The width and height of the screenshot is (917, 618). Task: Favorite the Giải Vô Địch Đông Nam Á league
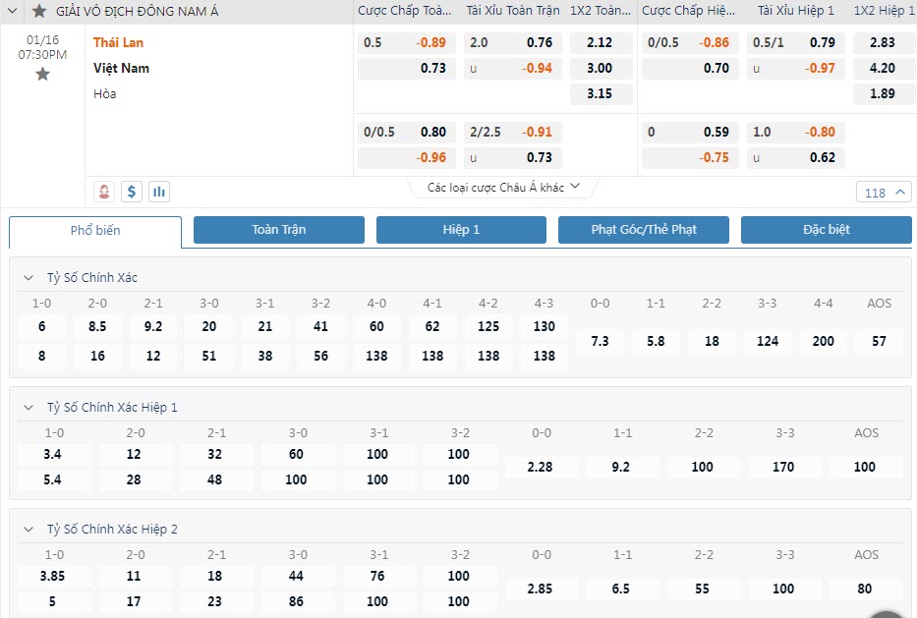[x=39, y=11]
